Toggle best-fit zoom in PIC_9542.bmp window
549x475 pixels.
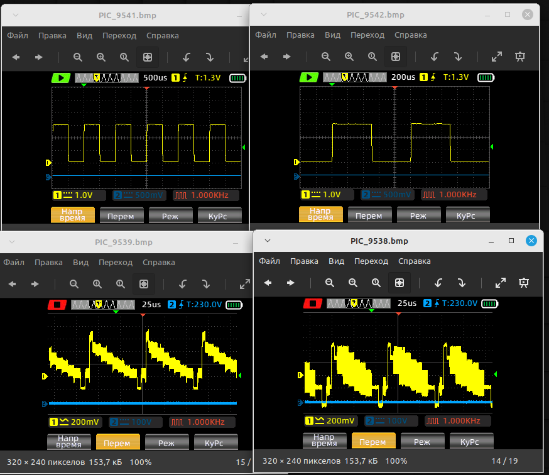(x=396, y=57)
